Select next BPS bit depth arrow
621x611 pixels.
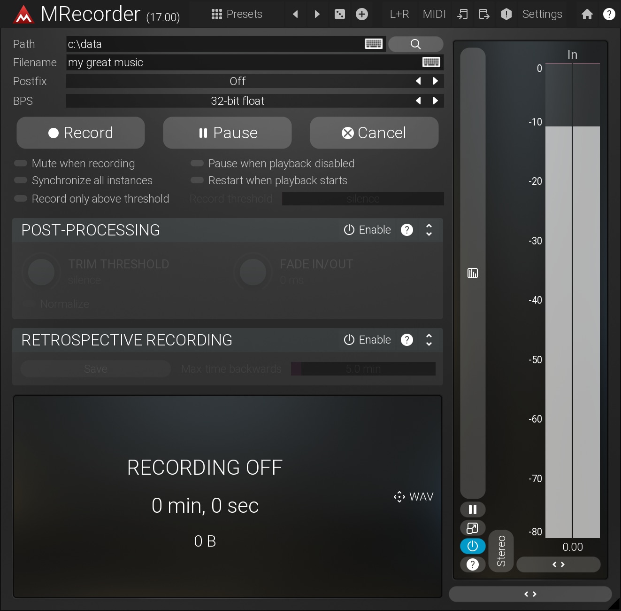pos(435,101)
